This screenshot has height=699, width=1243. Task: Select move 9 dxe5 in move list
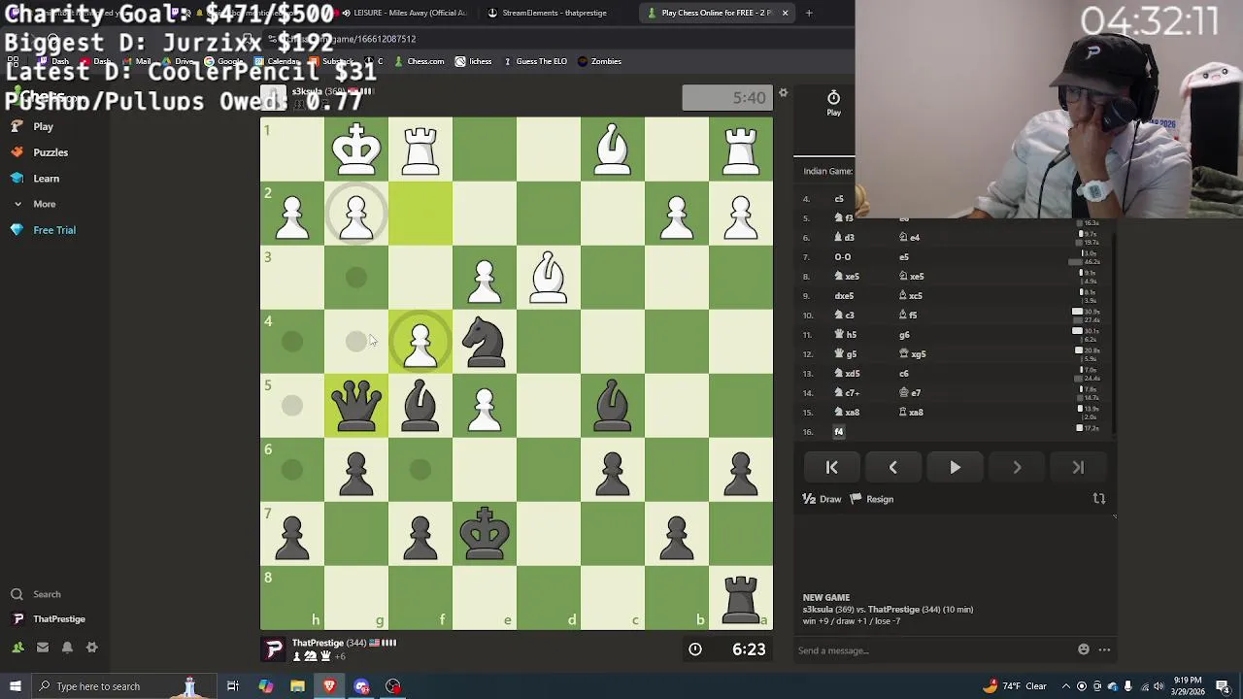pos(844,296)
